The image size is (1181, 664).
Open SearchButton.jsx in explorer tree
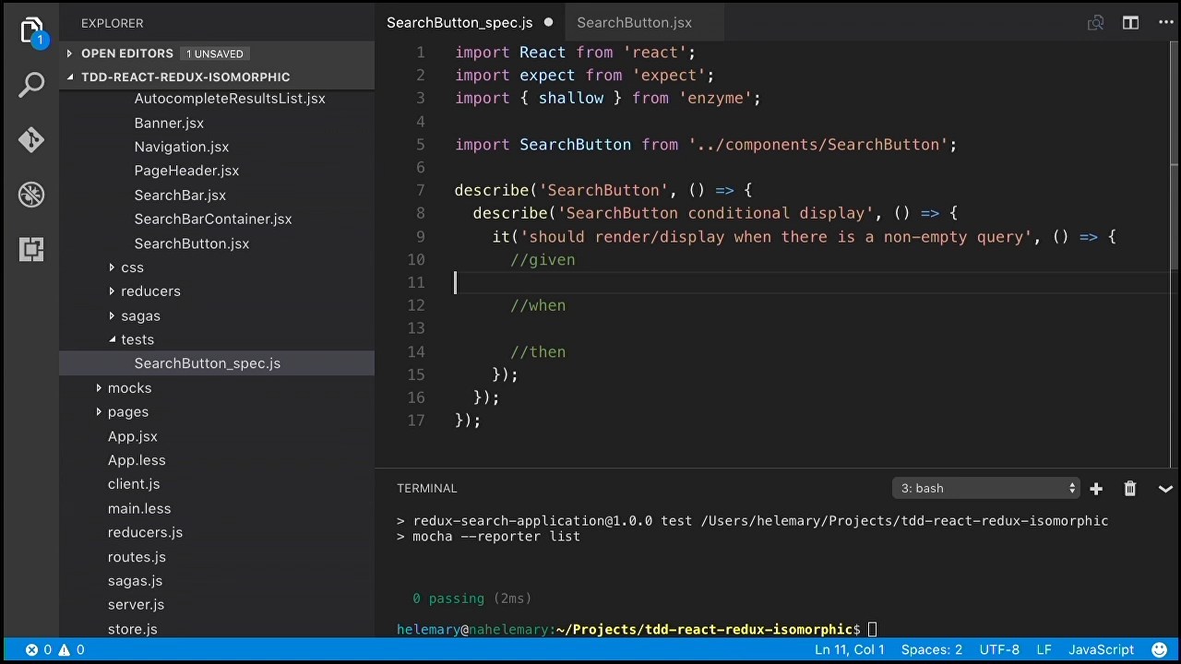192,243
